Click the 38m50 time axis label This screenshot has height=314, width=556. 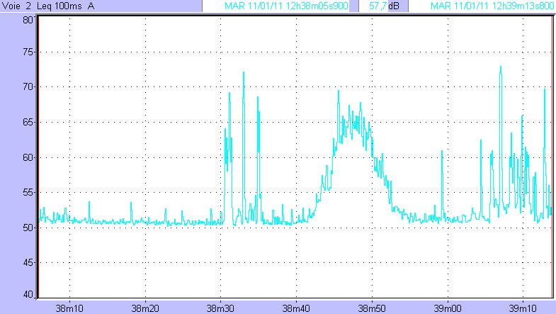[x=372, y=308]
